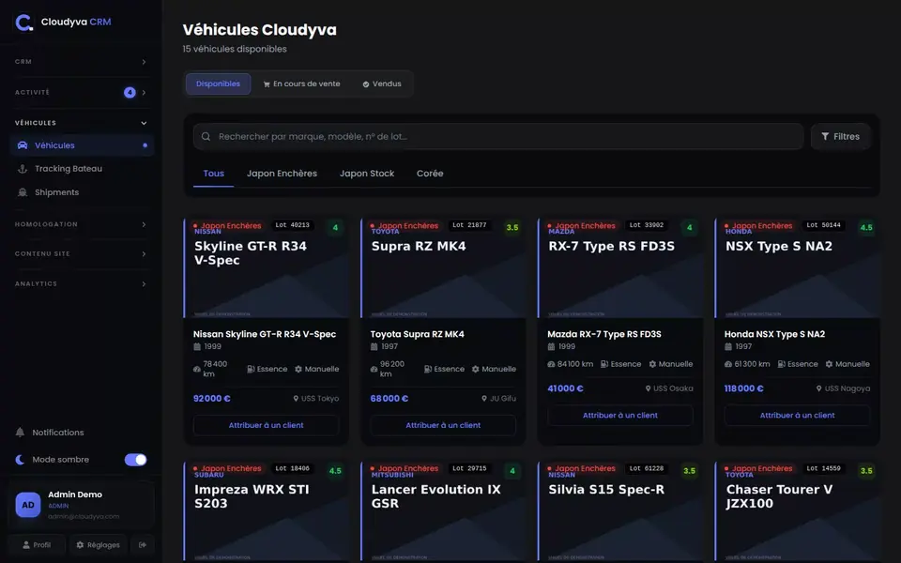Select the Disponibles status tab
Viewport: 901px width, 563px height.
[218, 84]
